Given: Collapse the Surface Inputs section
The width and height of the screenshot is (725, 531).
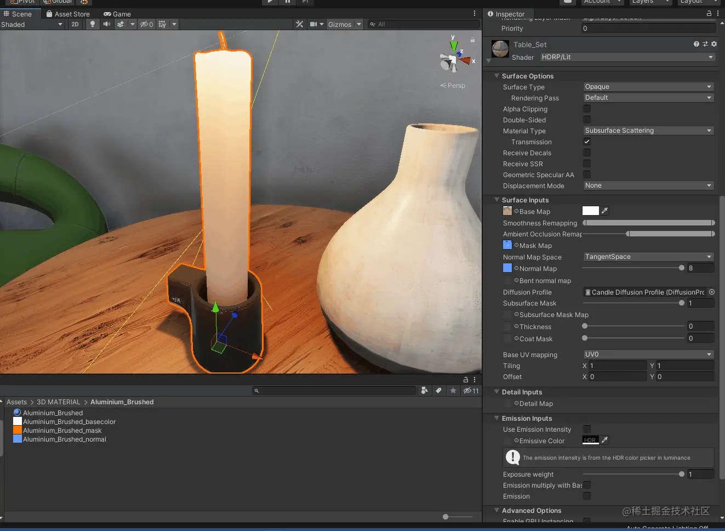Looking at the screenshot, I should tap(496, 200).
